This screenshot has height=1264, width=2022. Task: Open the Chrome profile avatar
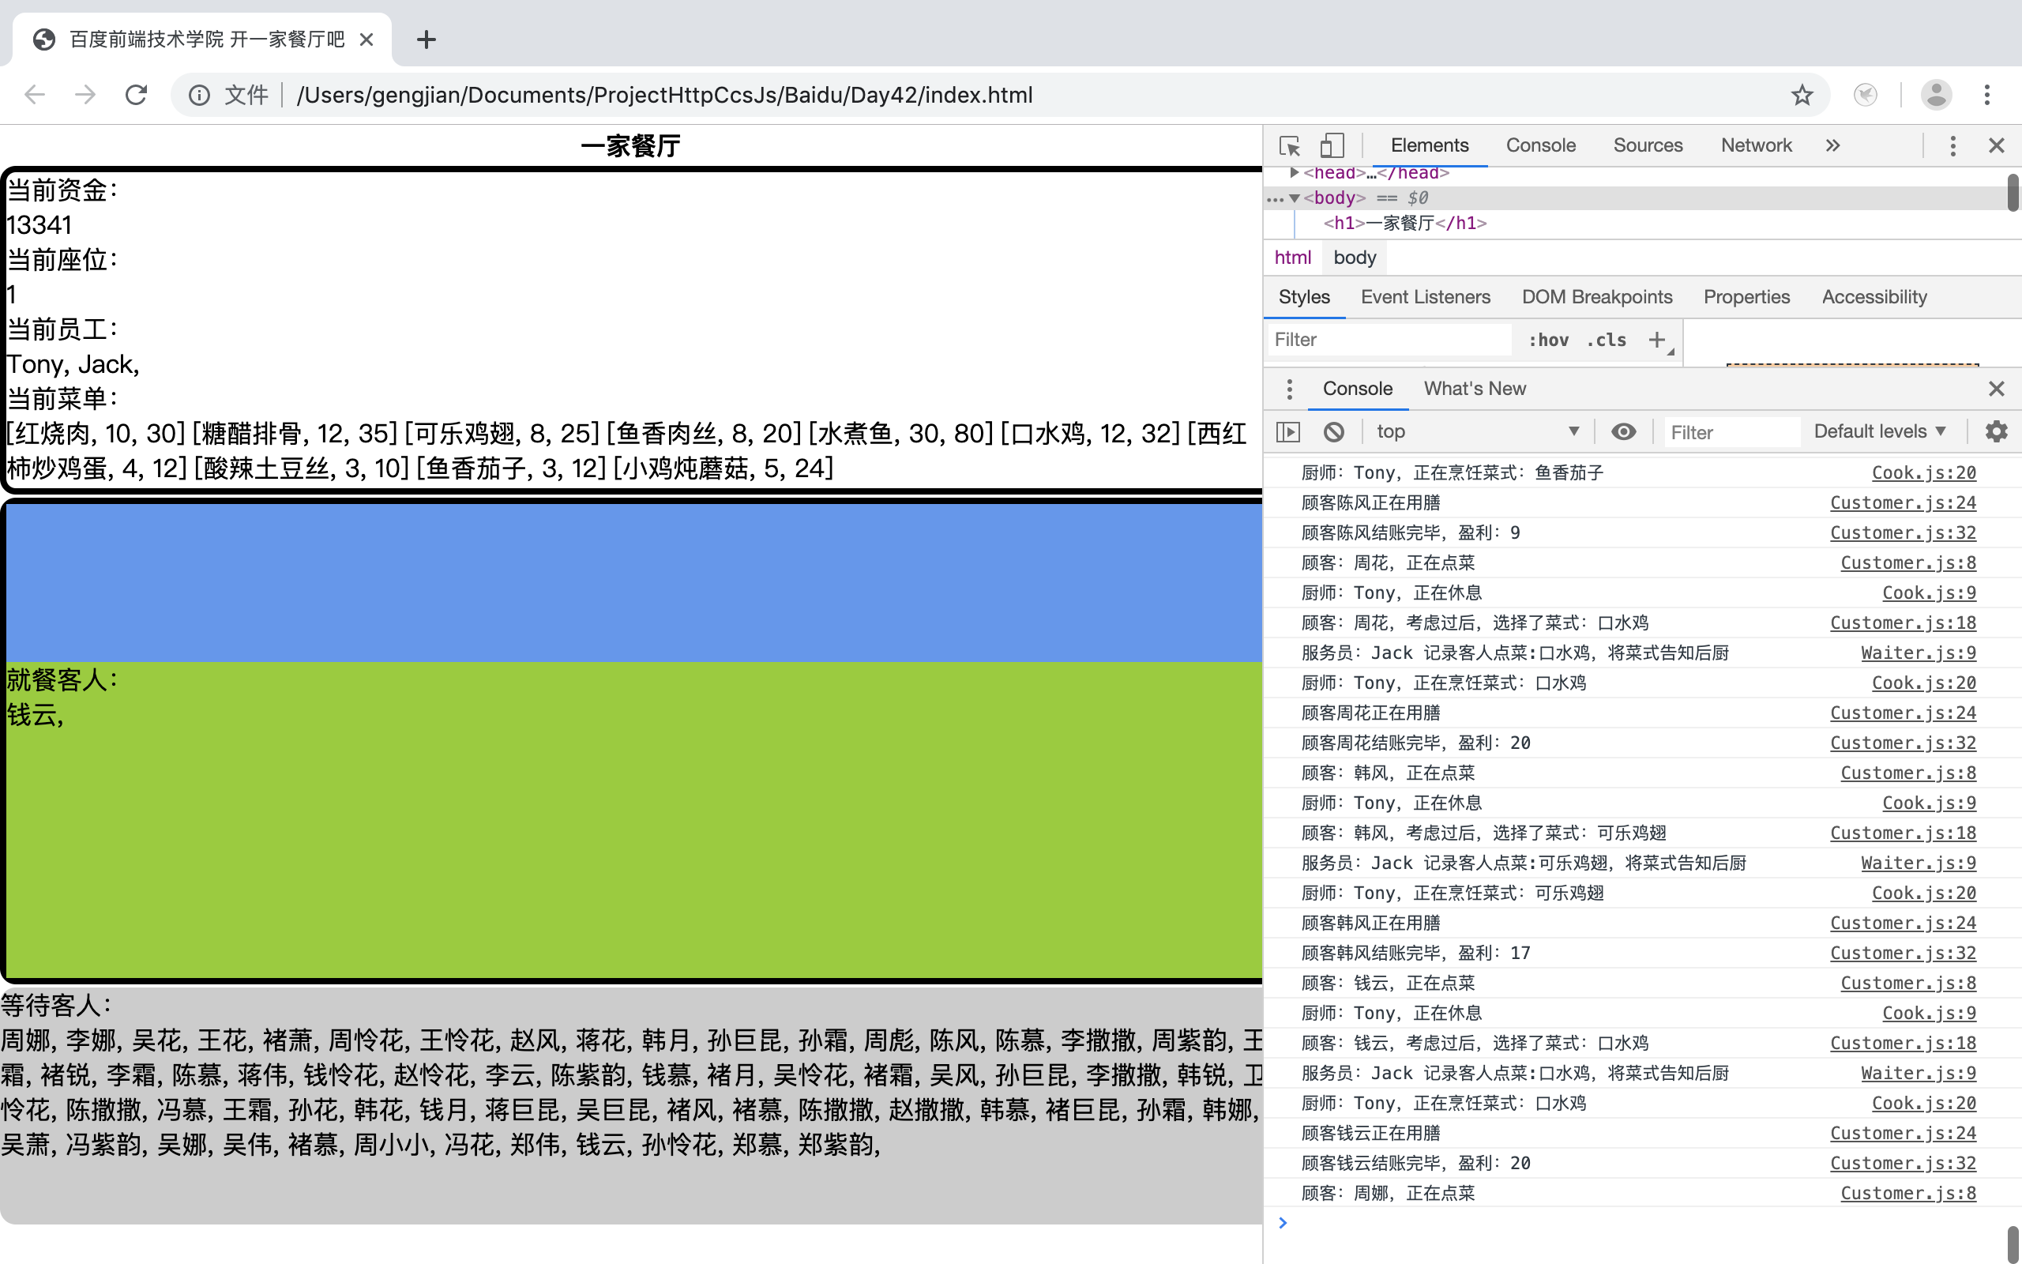(1935, 95)
